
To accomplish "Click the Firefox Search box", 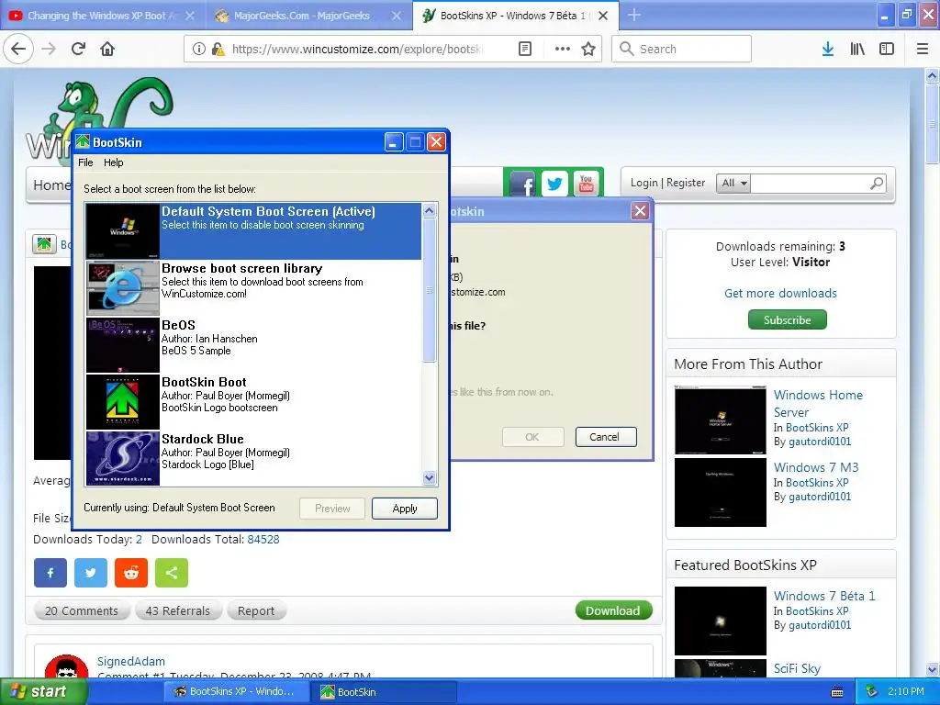I will [x=682, y=50].
